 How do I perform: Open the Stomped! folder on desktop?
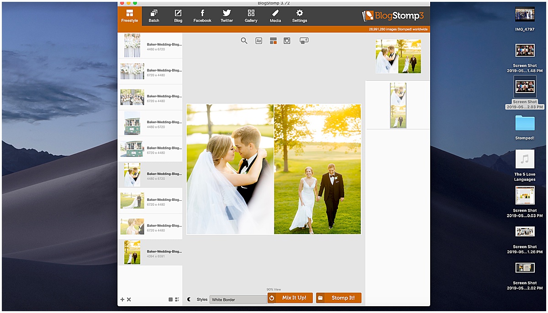pos(525,127)
